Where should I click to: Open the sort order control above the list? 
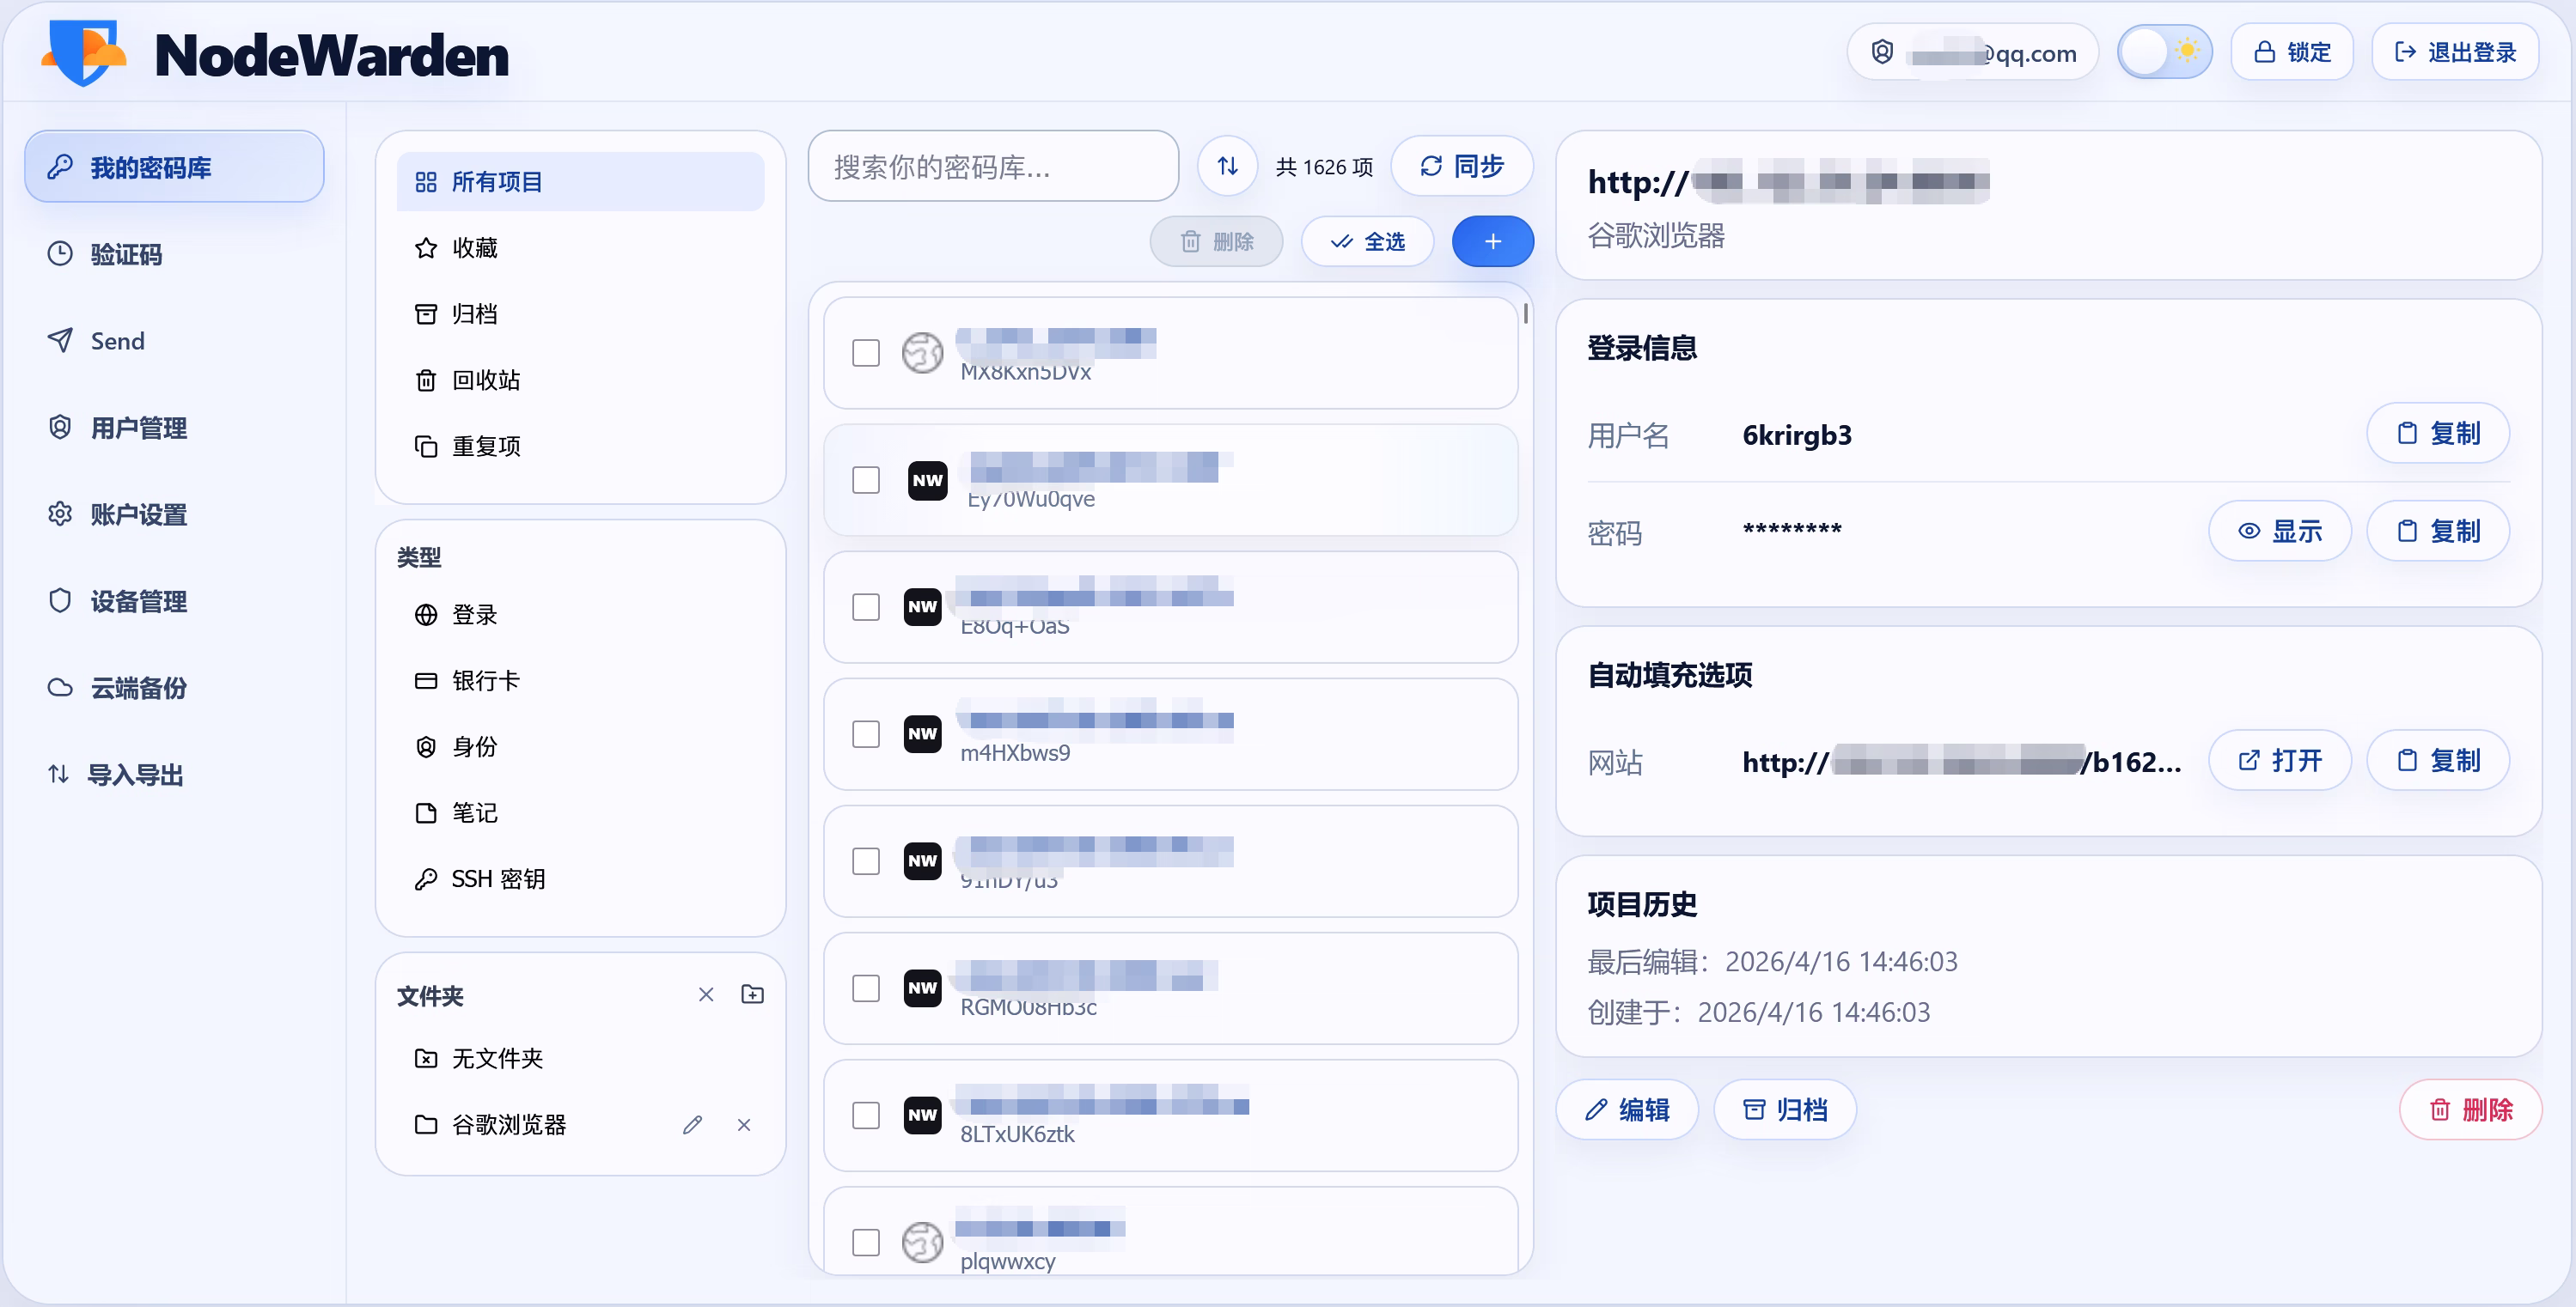pos(1227,166)
